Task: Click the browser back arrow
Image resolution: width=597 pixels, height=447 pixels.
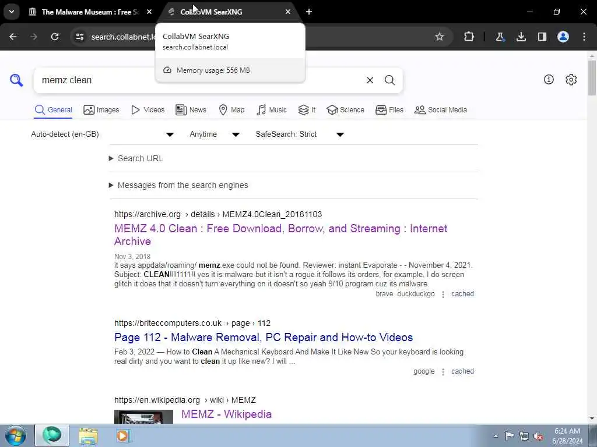Action: click(x=13, y=37)
